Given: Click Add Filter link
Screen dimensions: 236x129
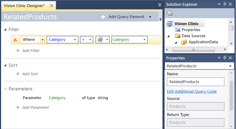Looking at the screenshot, I should coord(31,51).
